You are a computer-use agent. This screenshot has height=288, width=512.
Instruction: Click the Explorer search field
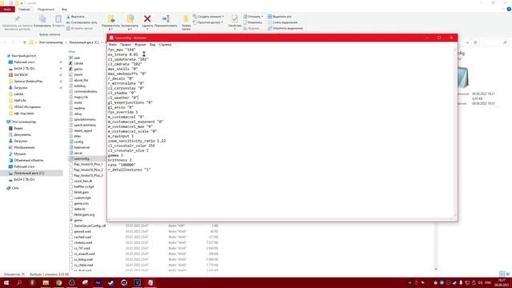[x=496, y=42]
